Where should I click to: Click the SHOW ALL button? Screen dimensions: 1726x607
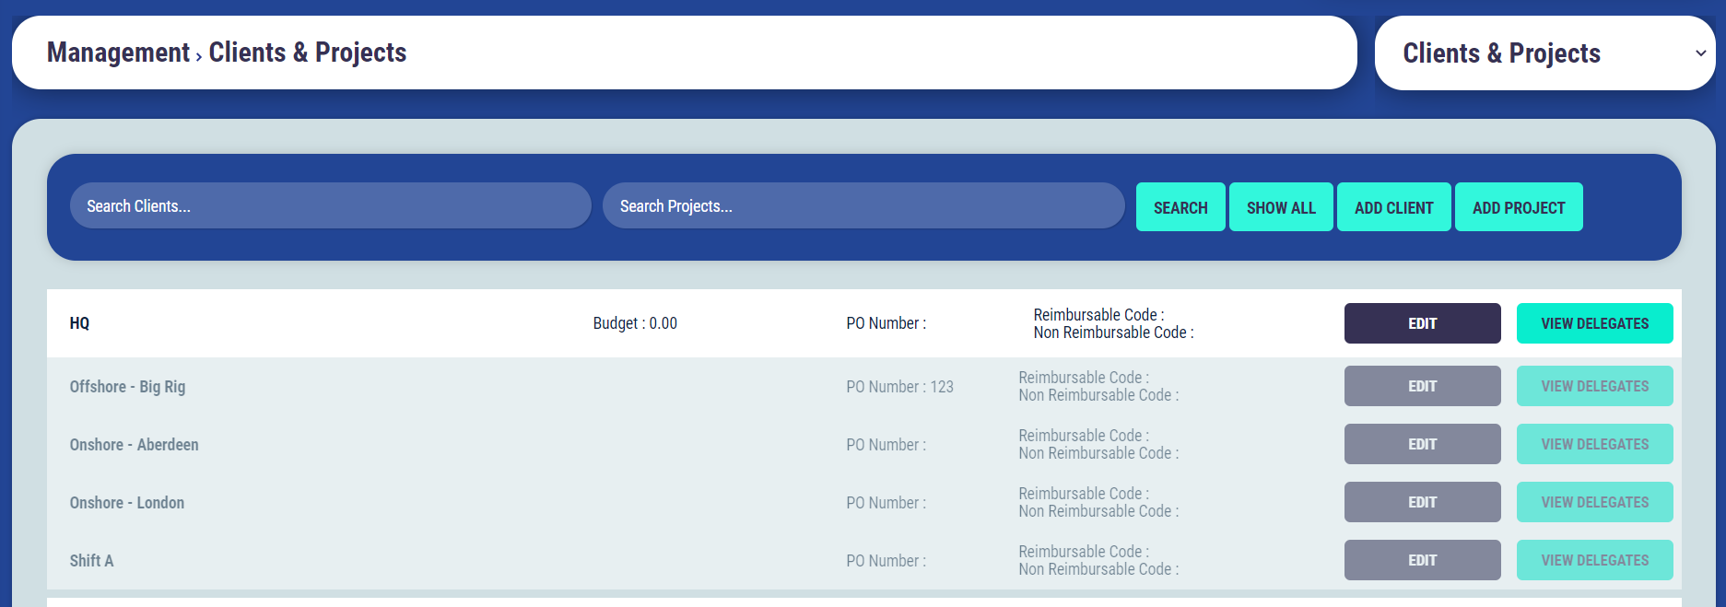click(x=1280, y=207)
